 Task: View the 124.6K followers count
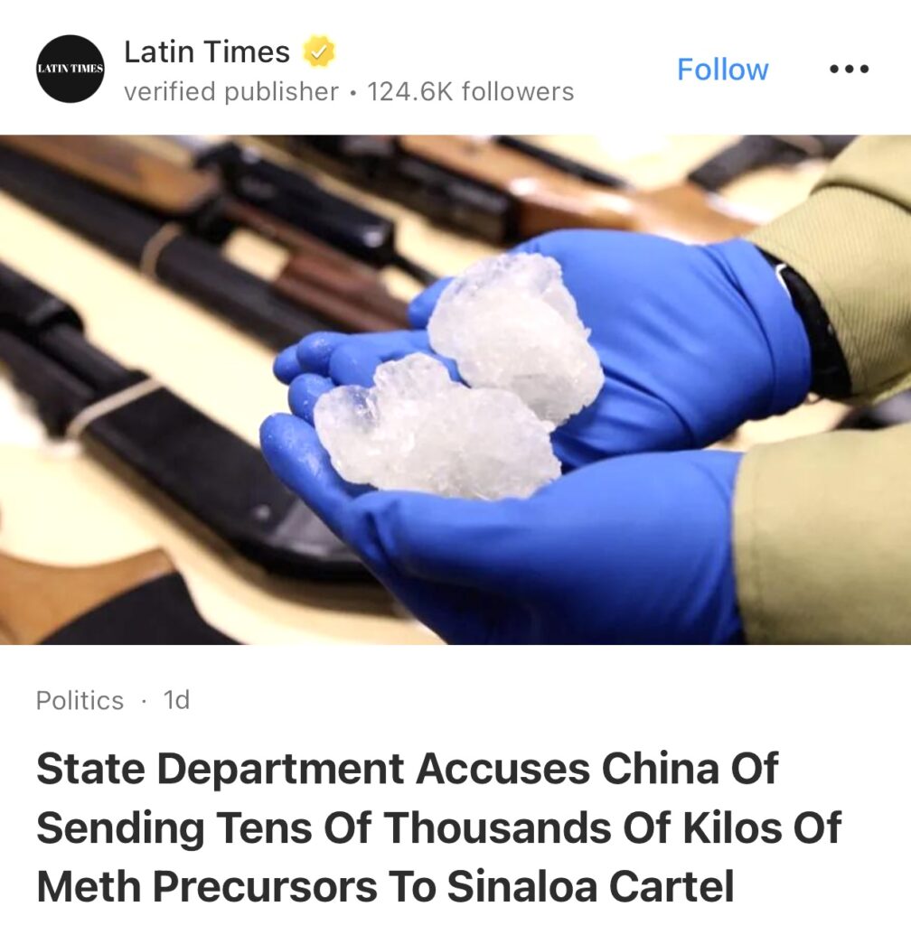470,91
